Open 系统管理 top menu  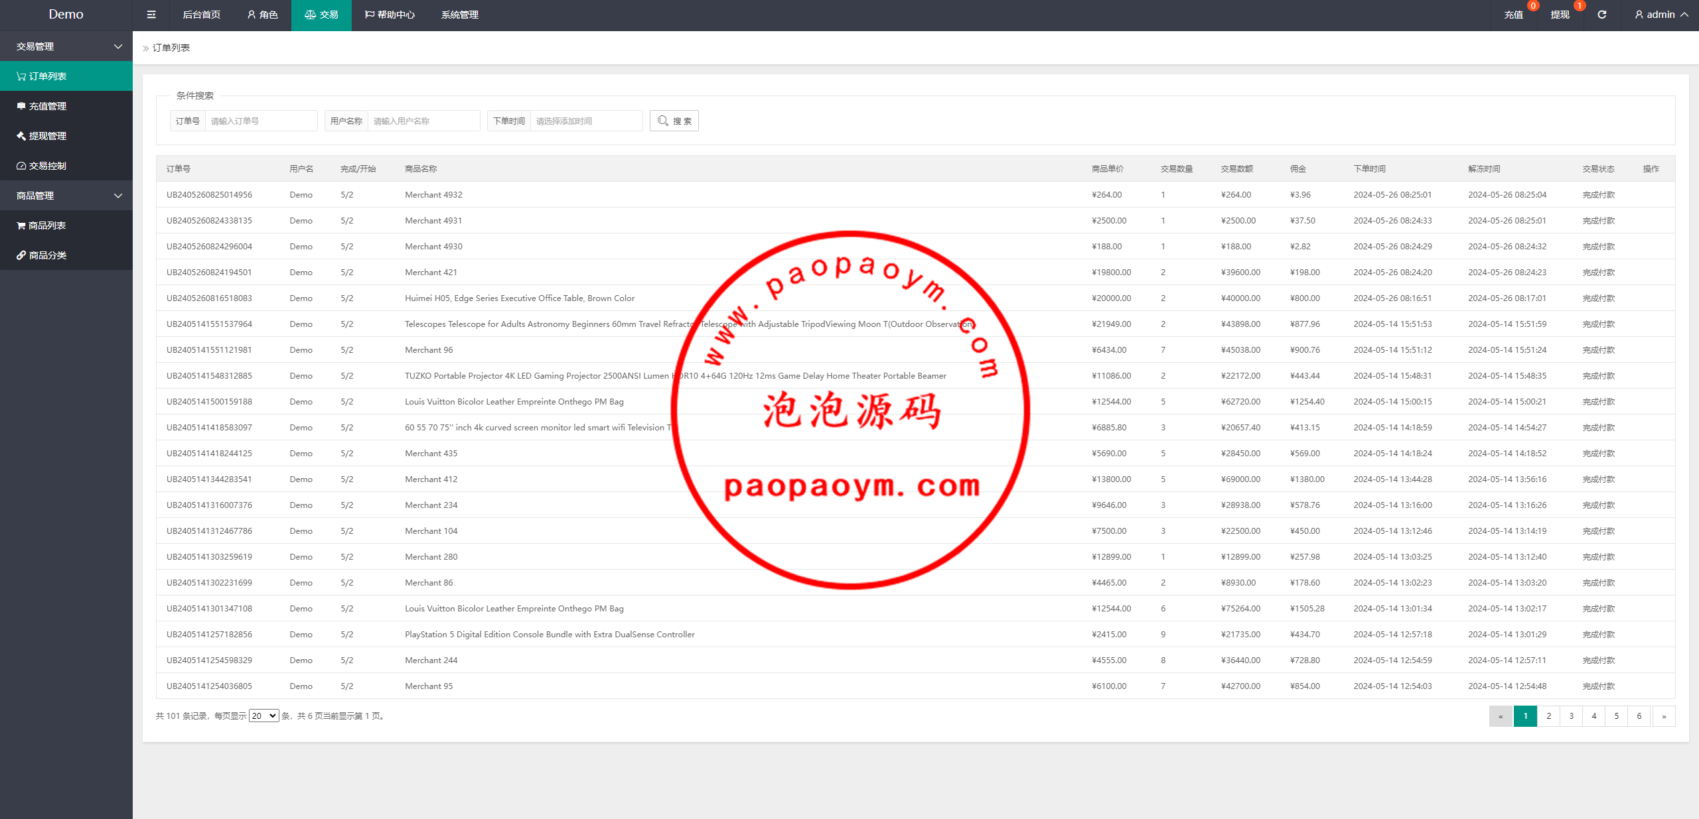tap(459, 15)
